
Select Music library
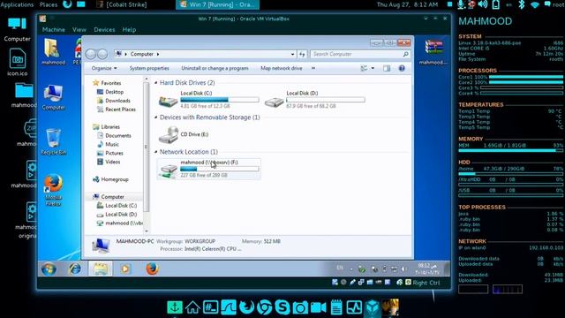pos(112,144)
